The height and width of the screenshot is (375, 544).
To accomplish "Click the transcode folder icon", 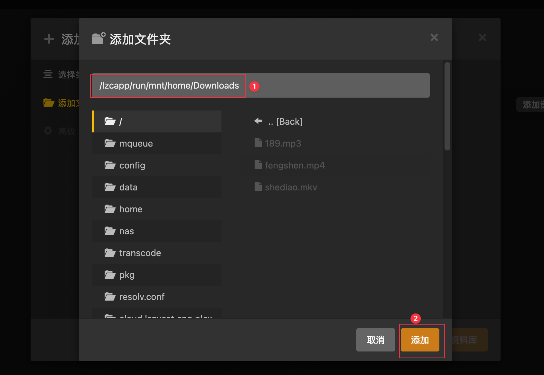I will (110, 253).
